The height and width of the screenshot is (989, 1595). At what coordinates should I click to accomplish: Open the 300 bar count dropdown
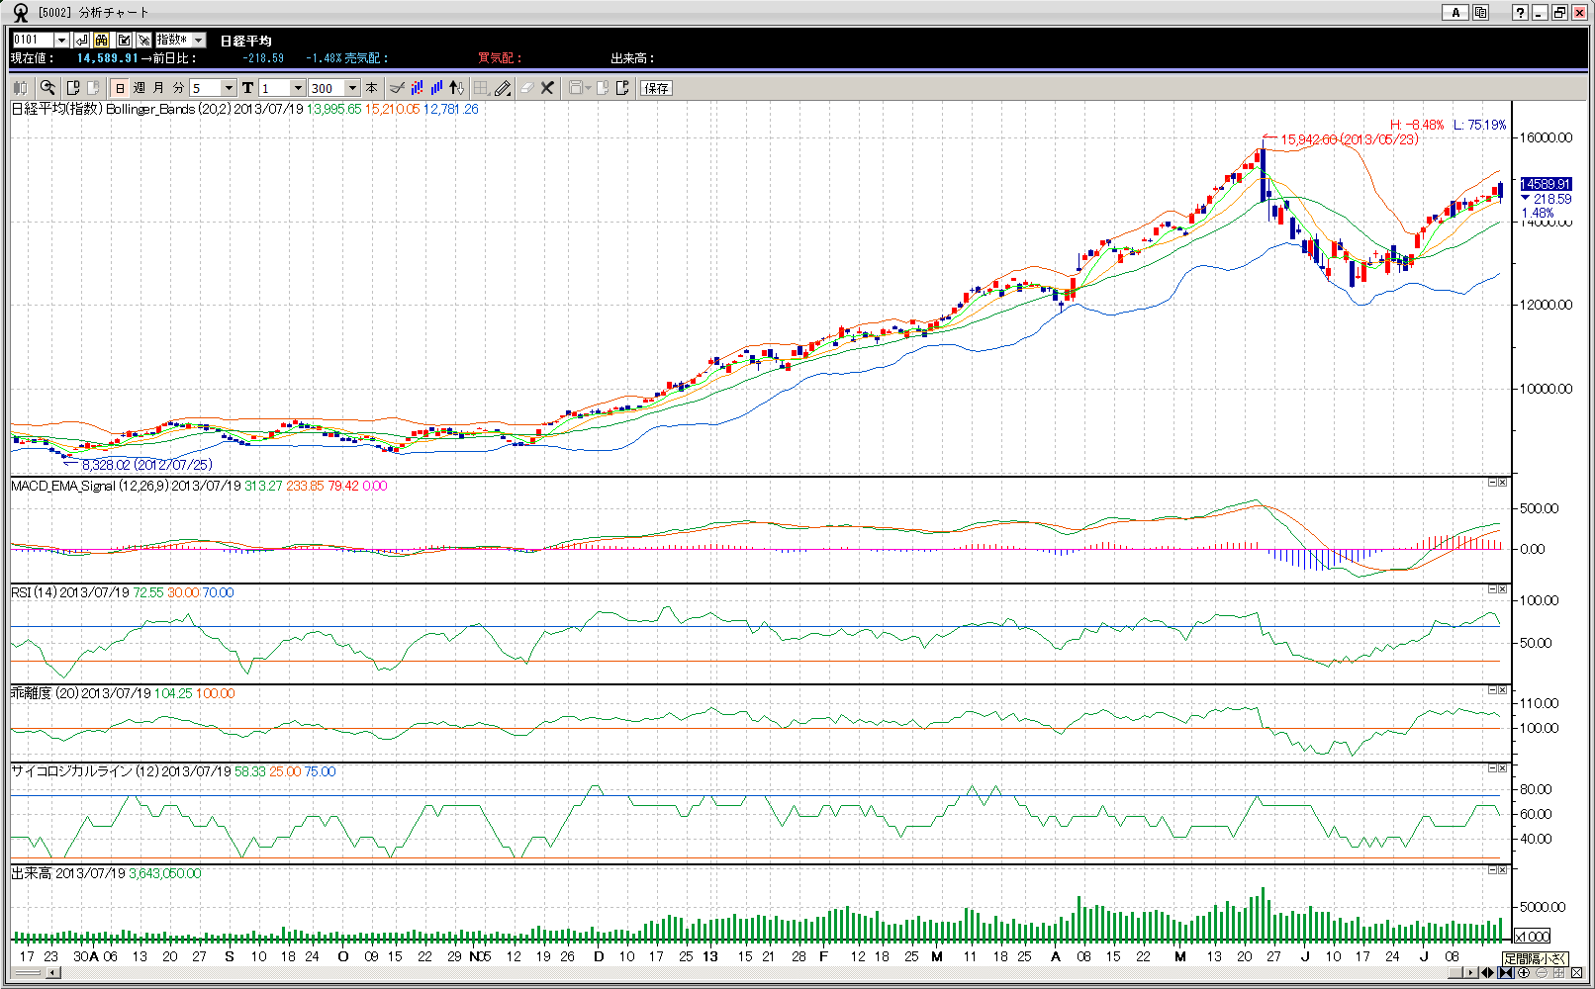click(352, 88)
